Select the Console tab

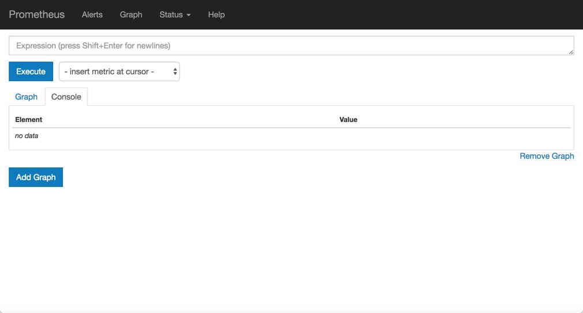[x=66, y=97]
